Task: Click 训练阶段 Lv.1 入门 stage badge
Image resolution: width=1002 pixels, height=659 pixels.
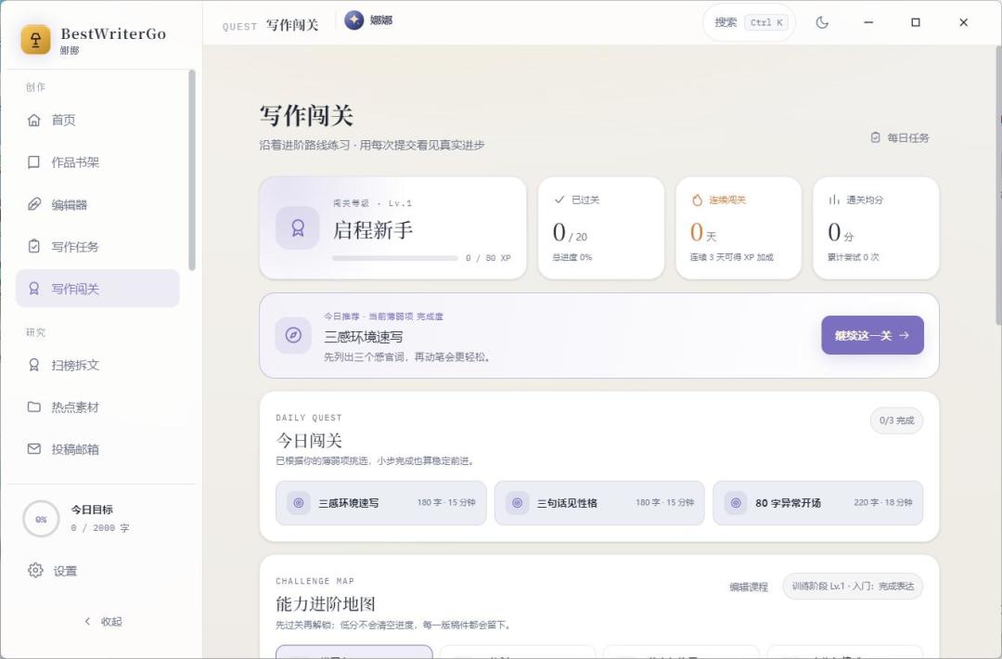Action: point(853,586)
